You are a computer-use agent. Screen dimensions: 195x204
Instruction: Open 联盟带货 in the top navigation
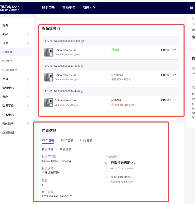[48, 8]
